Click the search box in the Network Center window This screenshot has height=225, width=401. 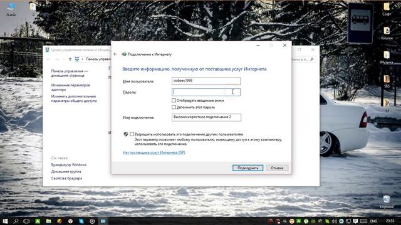click(303, 59)
